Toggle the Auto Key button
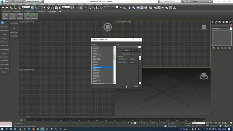The width and height of the screenshot is (233, 131). coord(188,123)
